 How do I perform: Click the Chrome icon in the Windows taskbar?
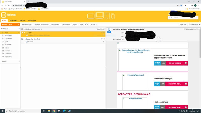point(54,111)
